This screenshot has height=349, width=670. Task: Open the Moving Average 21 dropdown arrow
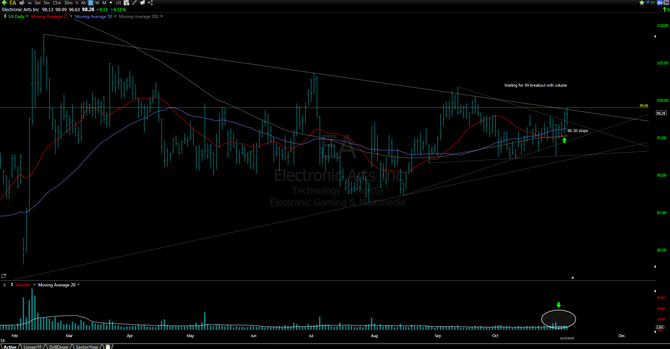(71, 16)
